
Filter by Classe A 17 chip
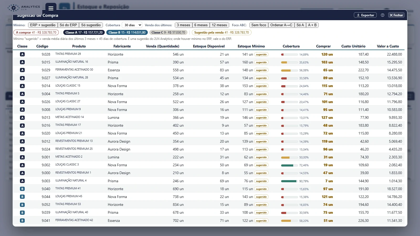click(x=84, y=33)
